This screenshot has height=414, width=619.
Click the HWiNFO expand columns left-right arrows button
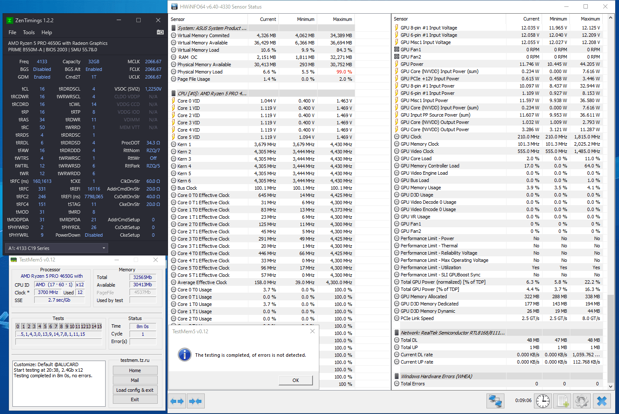tap(177, 401)
